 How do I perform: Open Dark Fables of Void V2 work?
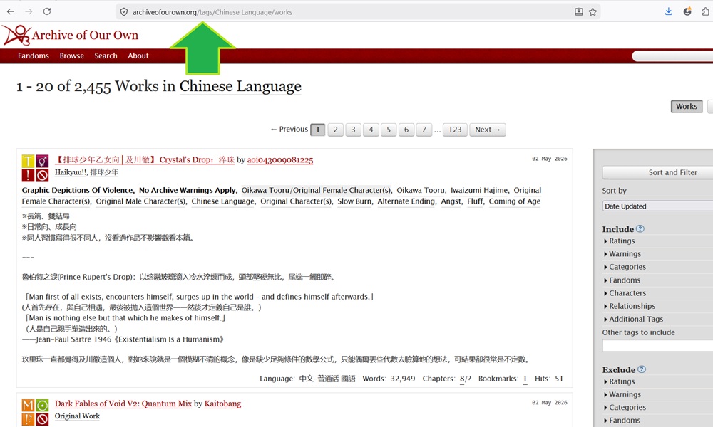tap(123, 404)
